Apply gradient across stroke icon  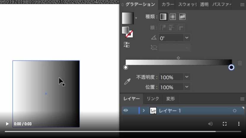(181, 28)
